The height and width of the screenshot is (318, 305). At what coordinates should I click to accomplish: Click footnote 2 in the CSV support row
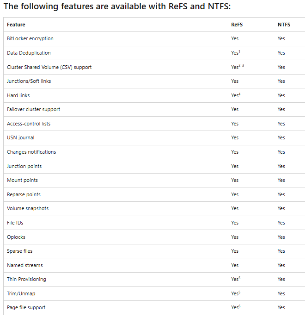pyautogui.click(x=239, y=66)
